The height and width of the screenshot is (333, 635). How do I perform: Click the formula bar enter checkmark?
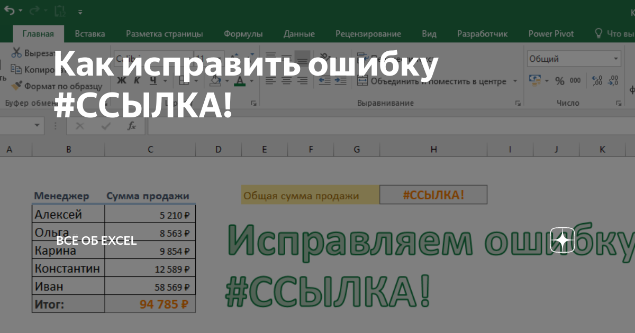pos(106,126)
